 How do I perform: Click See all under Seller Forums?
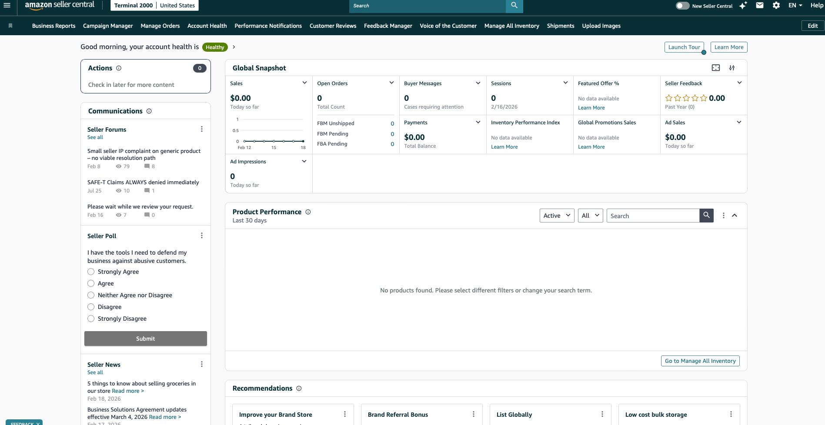pyautogui.click(x=95, y=137)
